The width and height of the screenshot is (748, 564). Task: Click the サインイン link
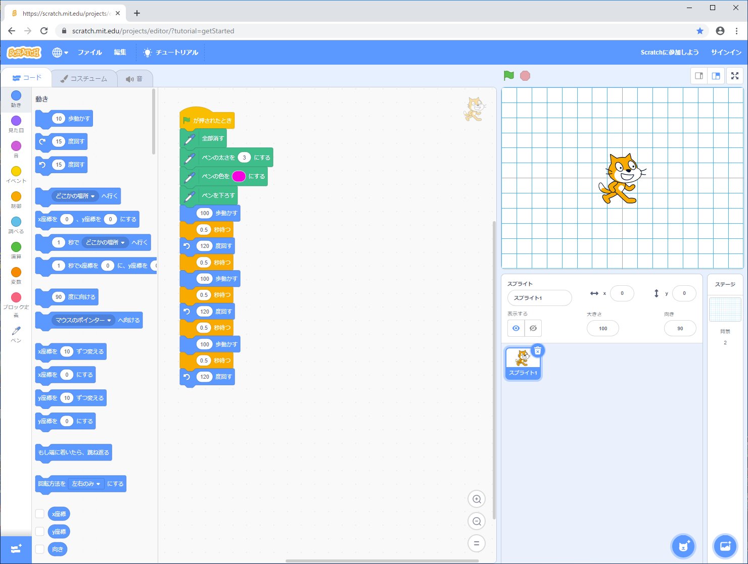[x=726, y=53]
